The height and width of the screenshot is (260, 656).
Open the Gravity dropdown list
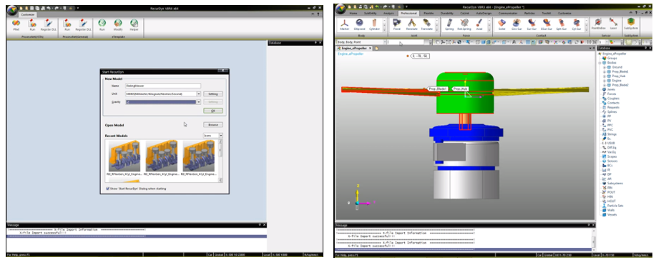coord(163,102)
